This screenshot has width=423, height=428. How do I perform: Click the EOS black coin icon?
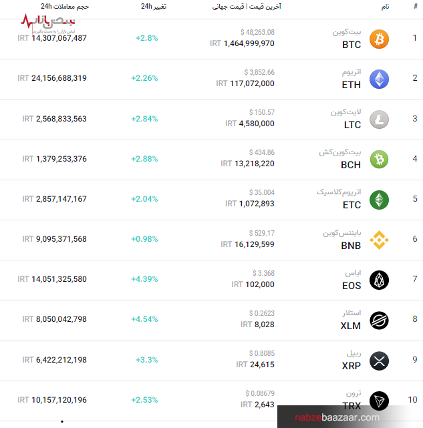(379, 280)
